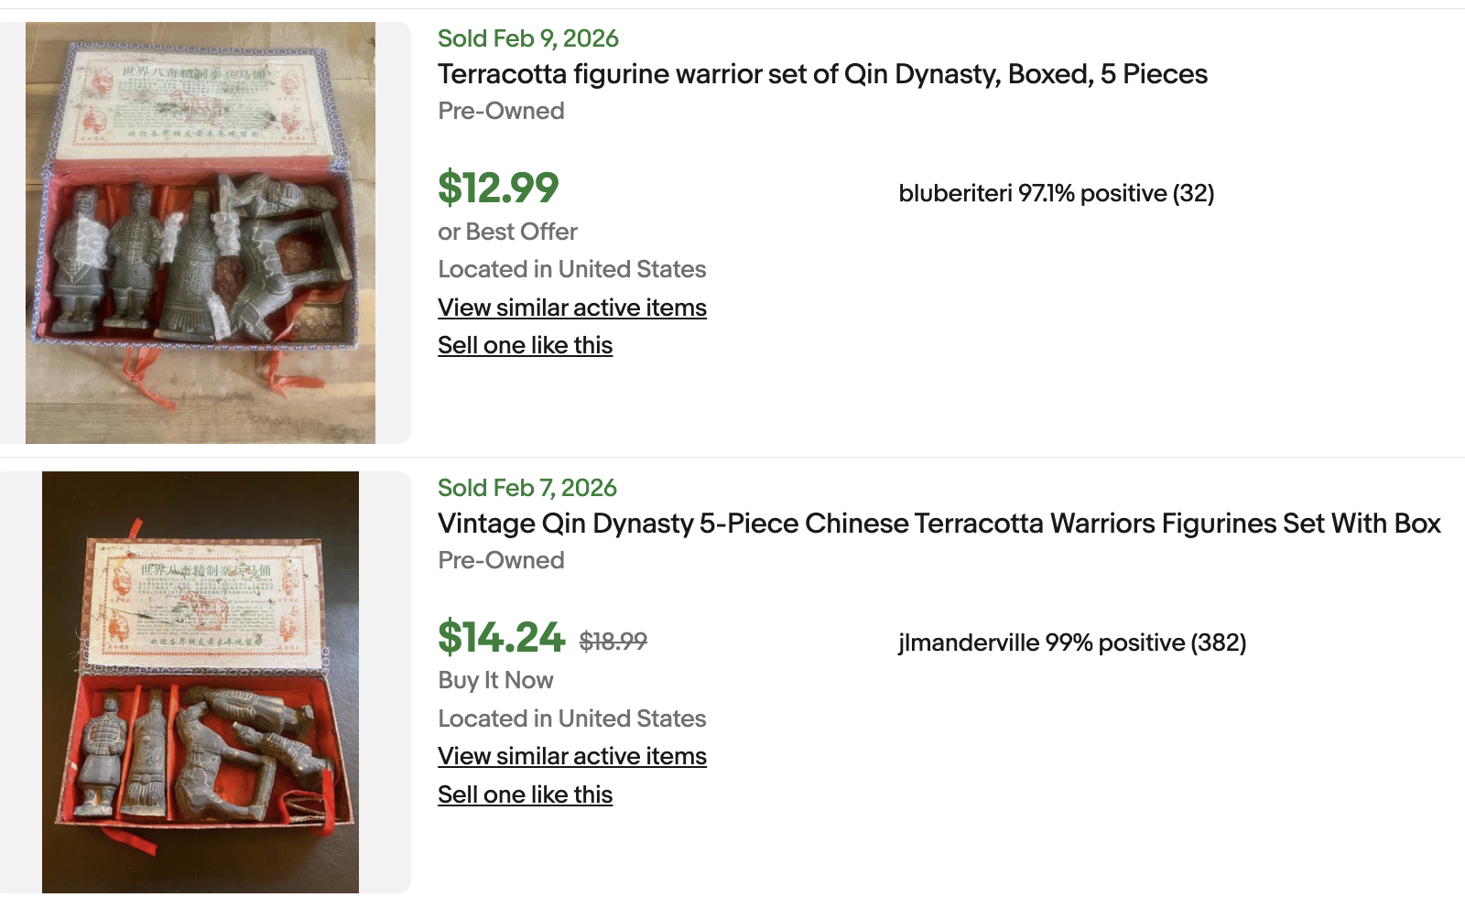
Task: Click the $14.24 sold price
Action: 501,638
